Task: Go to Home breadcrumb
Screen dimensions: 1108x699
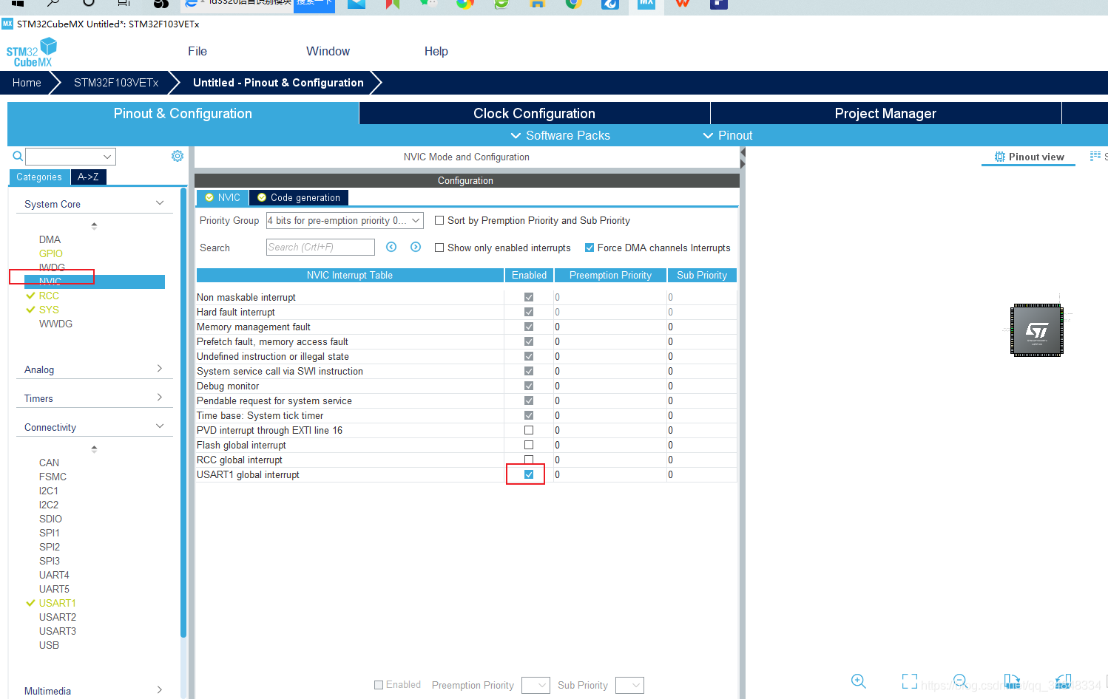Action: point(27,83)
